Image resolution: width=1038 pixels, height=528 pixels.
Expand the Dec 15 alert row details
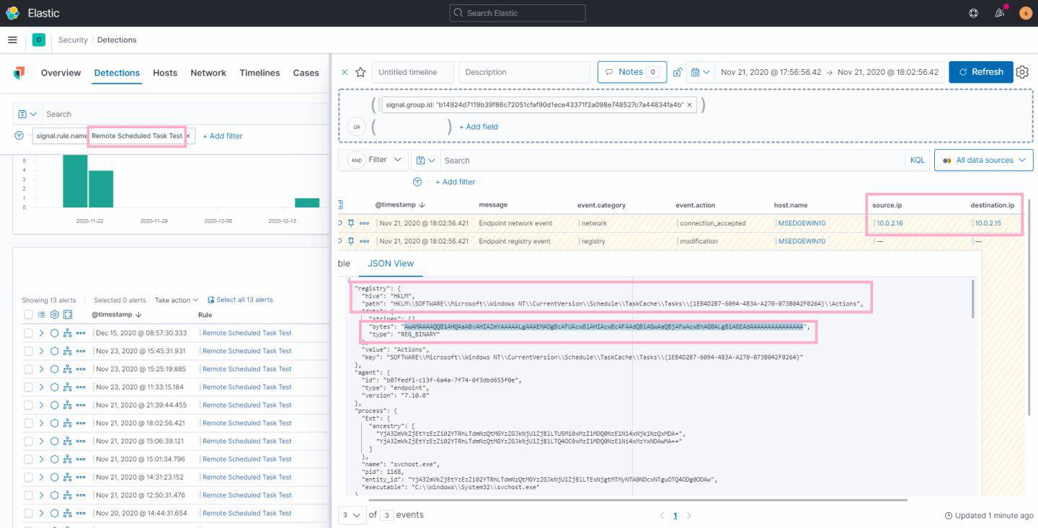(43, 333)
